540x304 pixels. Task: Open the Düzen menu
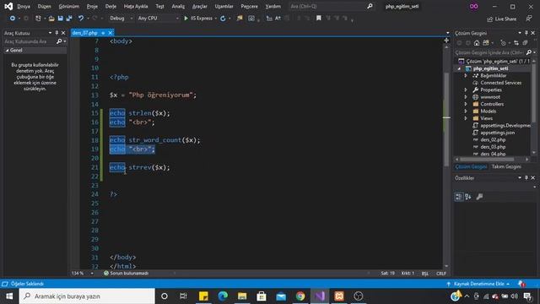tap(44, 6)
